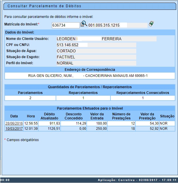Click the Reparcelamentos Consecutivos count value

[x=142, y=98]
